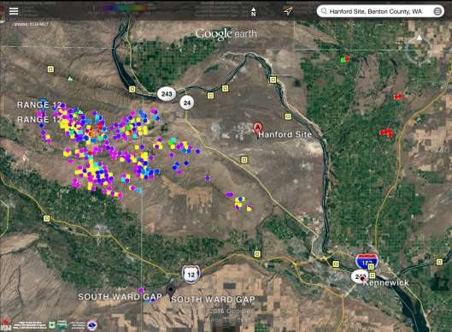
Task: Select the yellow square marker northeast of Hanford Site label
Action: click(x=288, y=116)
